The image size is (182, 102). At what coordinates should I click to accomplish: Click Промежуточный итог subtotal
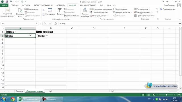(x=144, y=16)
